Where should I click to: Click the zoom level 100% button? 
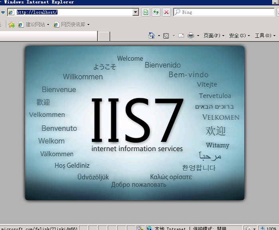[x=269, y=228]
